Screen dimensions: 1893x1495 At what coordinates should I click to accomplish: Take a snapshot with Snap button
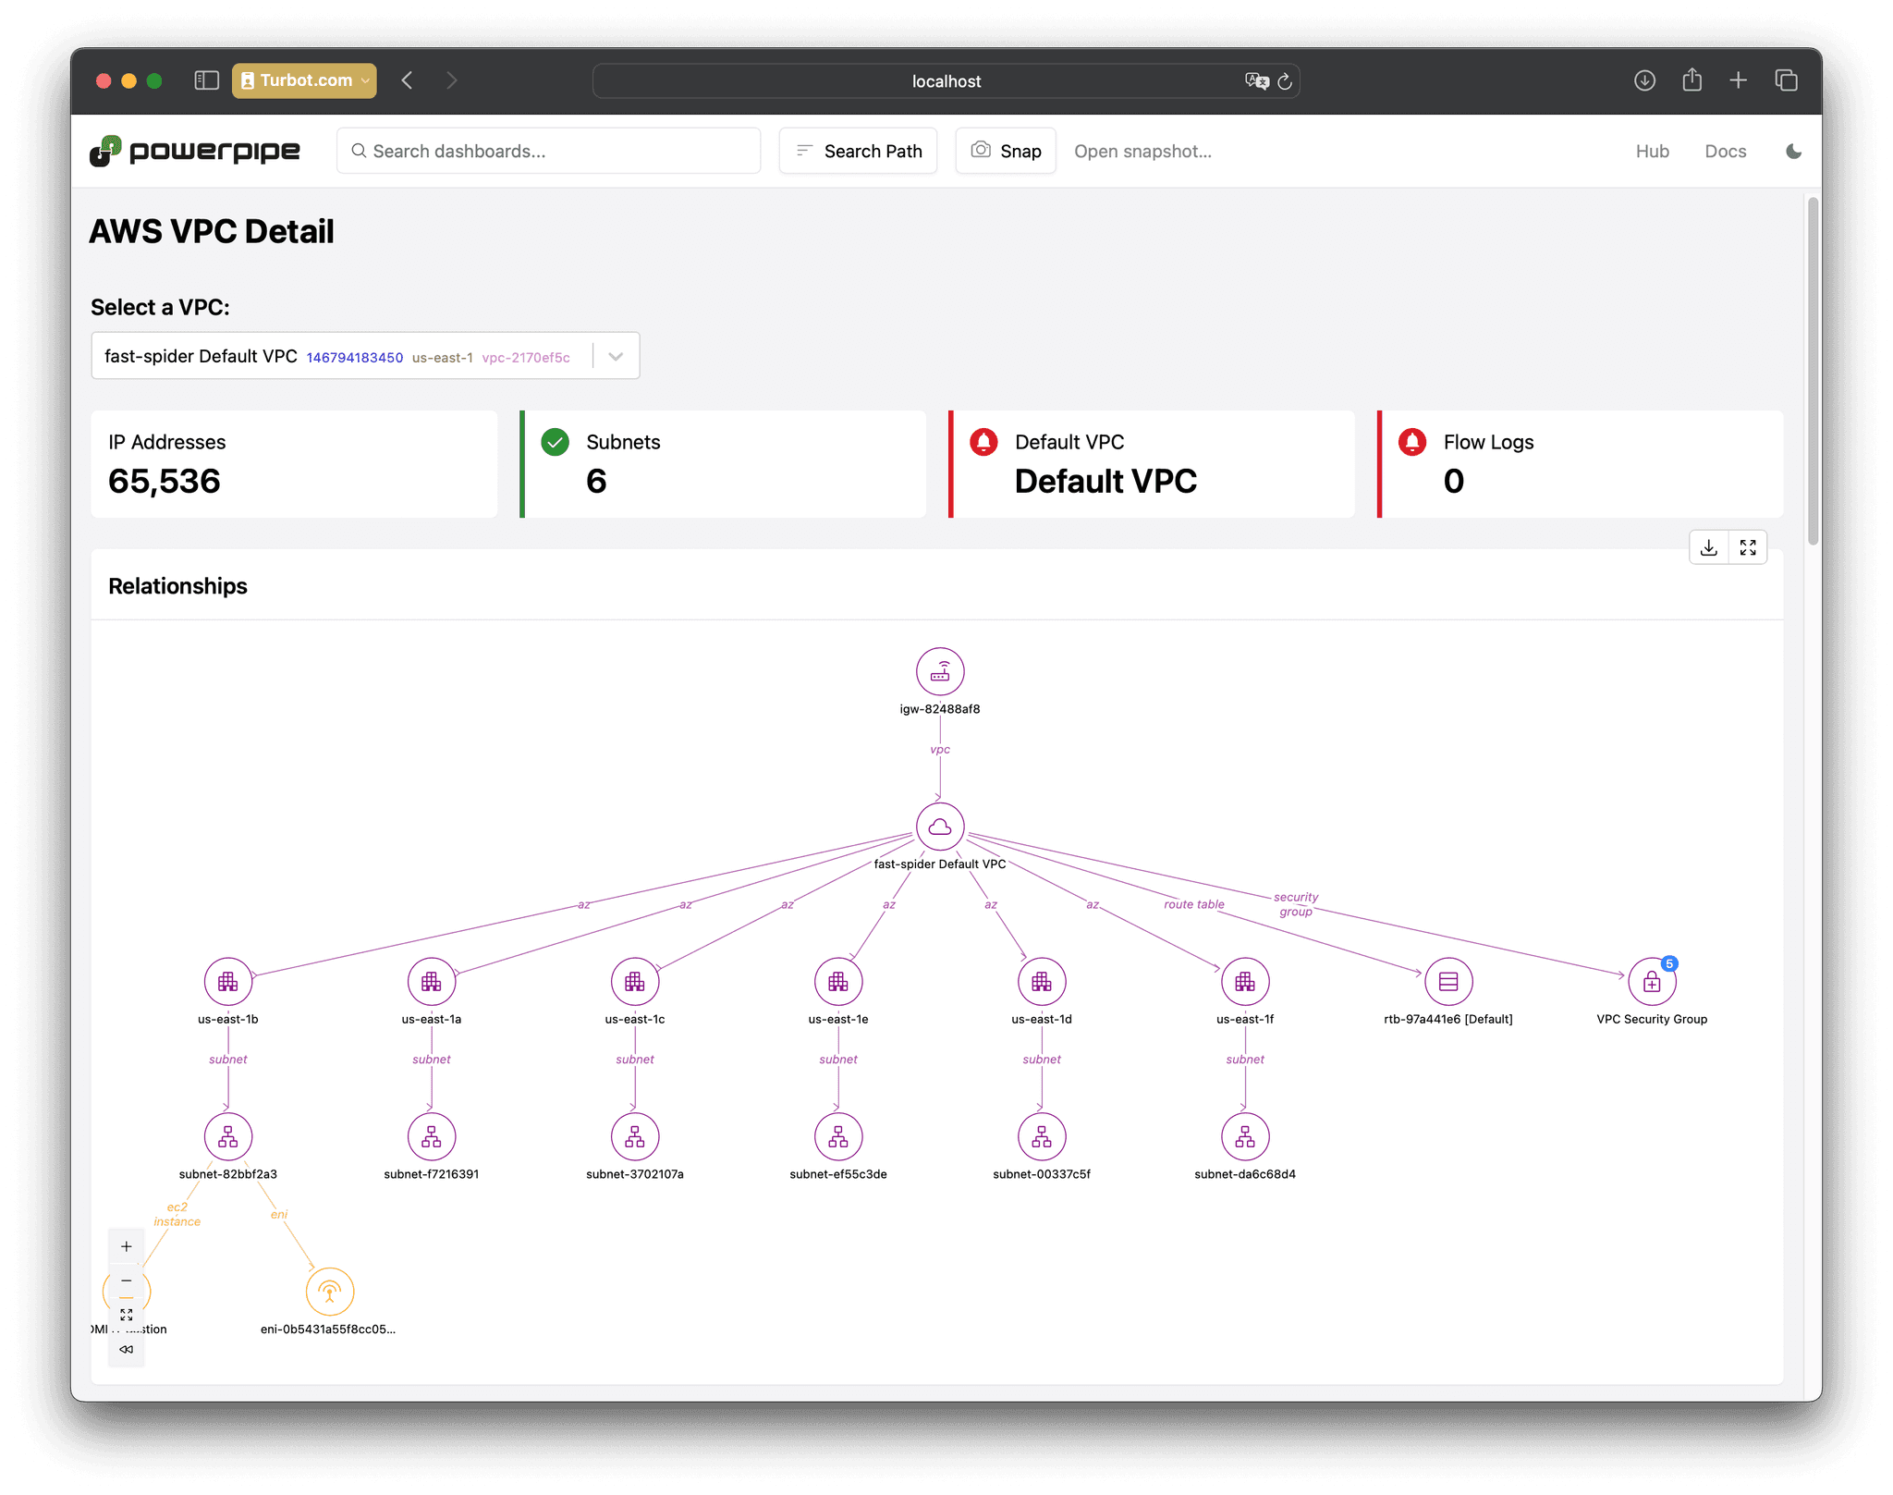pyautogui.click(x=1006, y=152)
